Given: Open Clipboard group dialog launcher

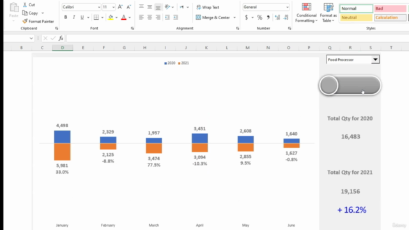Looking at the screenshot, I should click(56, 28).
